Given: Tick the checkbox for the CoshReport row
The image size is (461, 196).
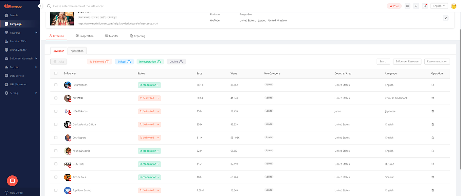Looking at the screenshot, I should (x=56, y=138).
